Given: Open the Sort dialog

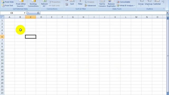Looking at the screenshot, I should point(72,3).
